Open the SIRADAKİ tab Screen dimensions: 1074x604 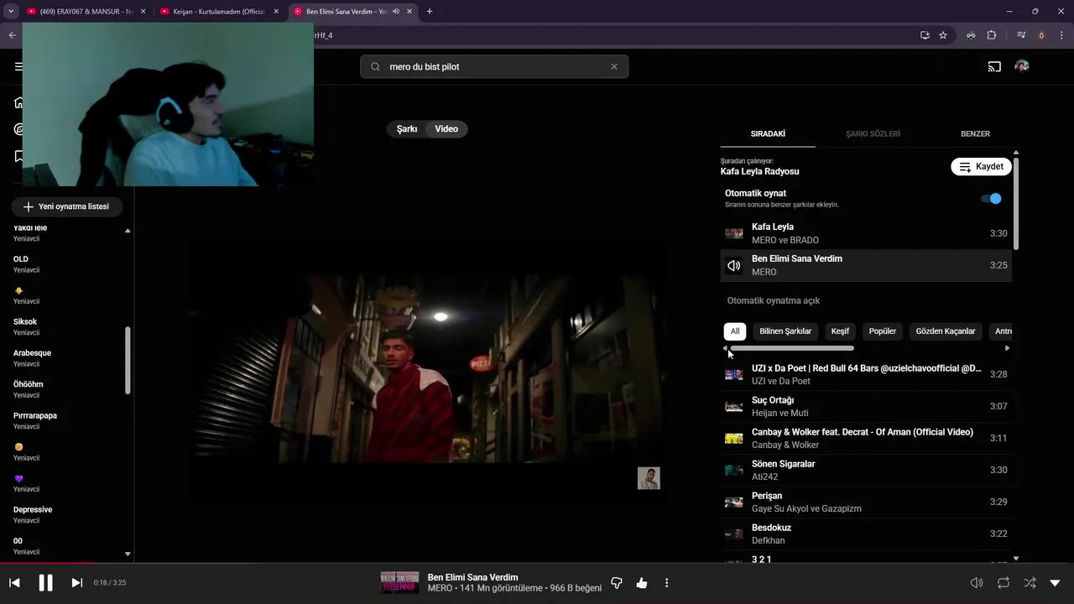coord(768,133)
